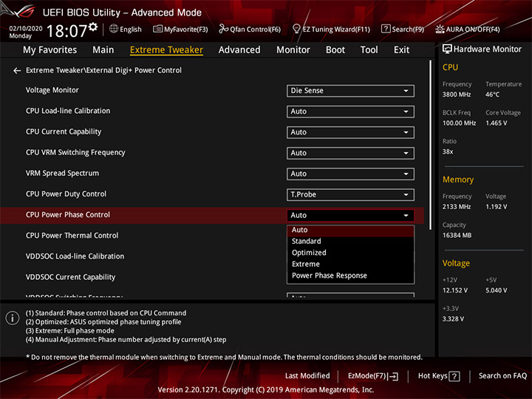Switch to Main tab
This screenshot has height=399, width=532.
click(103, 50)
